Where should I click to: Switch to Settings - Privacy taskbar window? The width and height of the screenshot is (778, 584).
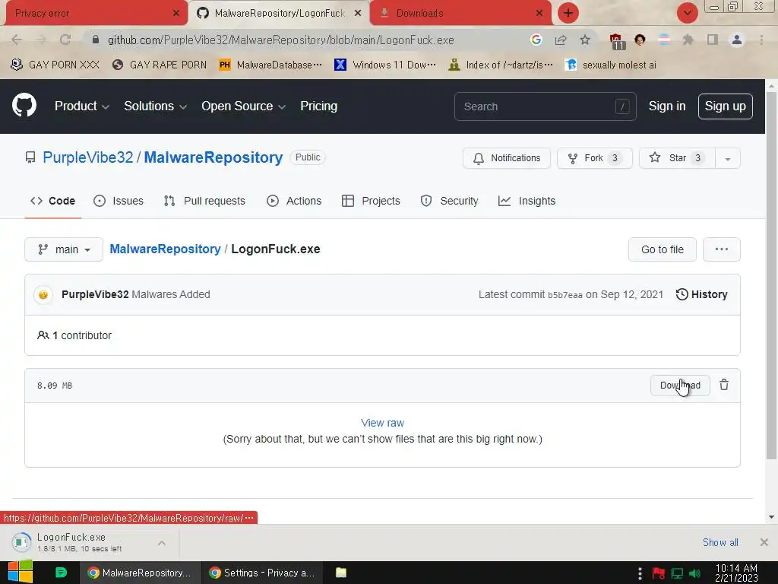pyautogui.click(x=262, y=573)
